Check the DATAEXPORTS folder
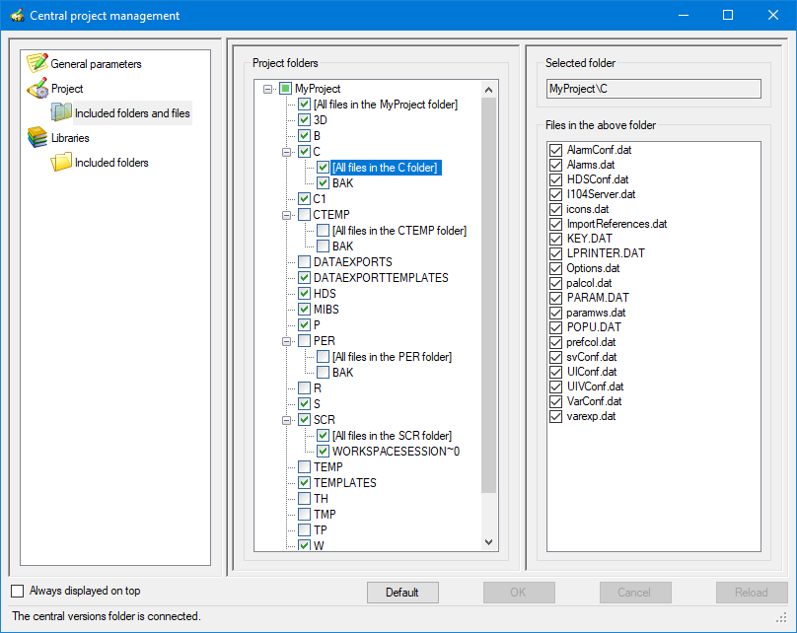 click(x=305, y=262)
